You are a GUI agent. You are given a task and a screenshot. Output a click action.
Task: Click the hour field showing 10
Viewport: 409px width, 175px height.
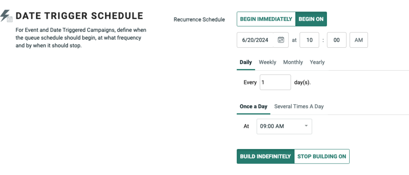point(309,40)
